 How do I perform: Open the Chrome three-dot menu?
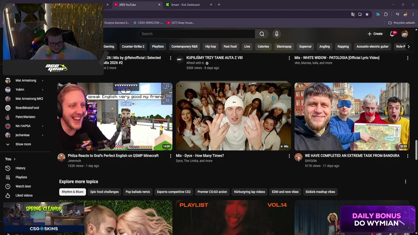pyautogui.click(x=413, y=14)
